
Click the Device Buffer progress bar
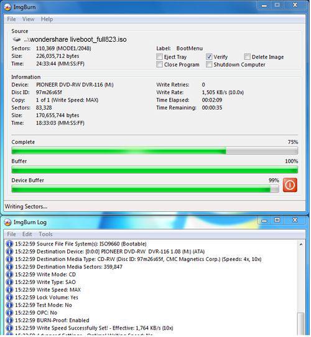click(145, 189)
